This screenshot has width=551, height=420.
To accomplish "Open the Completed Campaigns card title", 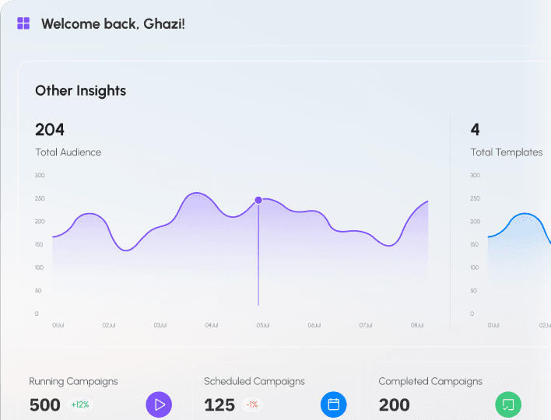I will coord(430,381).
